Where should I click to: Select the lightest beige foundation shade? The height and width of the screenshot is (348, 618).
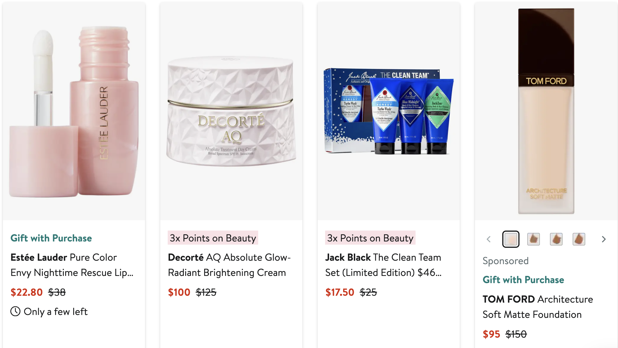[x=511, y=239]
